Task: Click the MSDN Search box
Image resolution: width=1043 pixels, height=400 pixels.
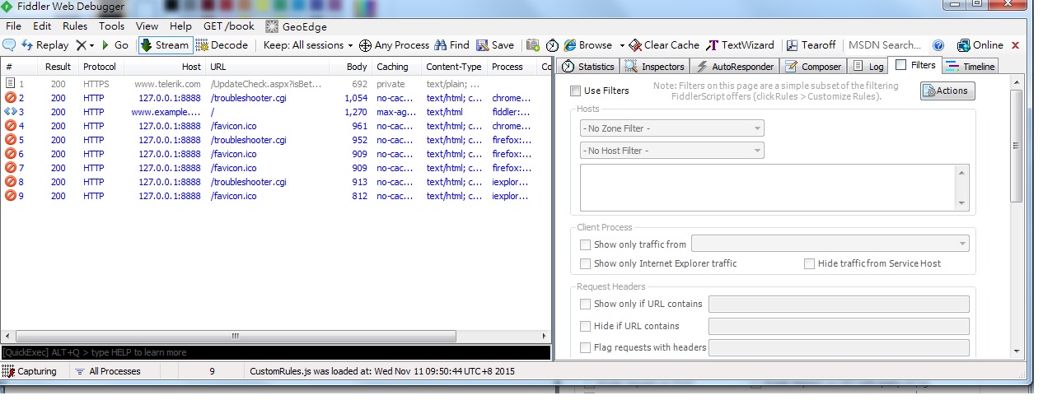Action: tap(885, 45)
